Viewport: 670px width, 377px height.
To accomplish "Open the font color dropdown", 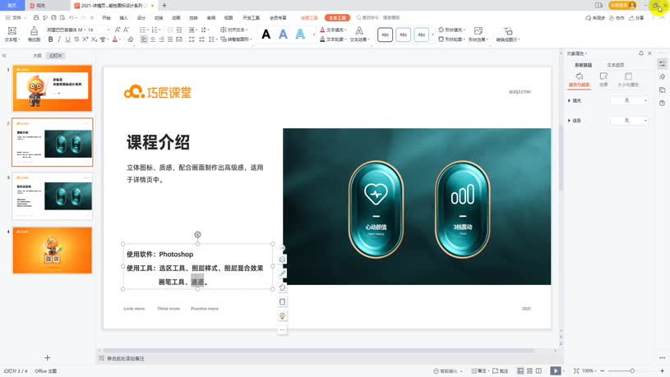I will tap(120, 39).
